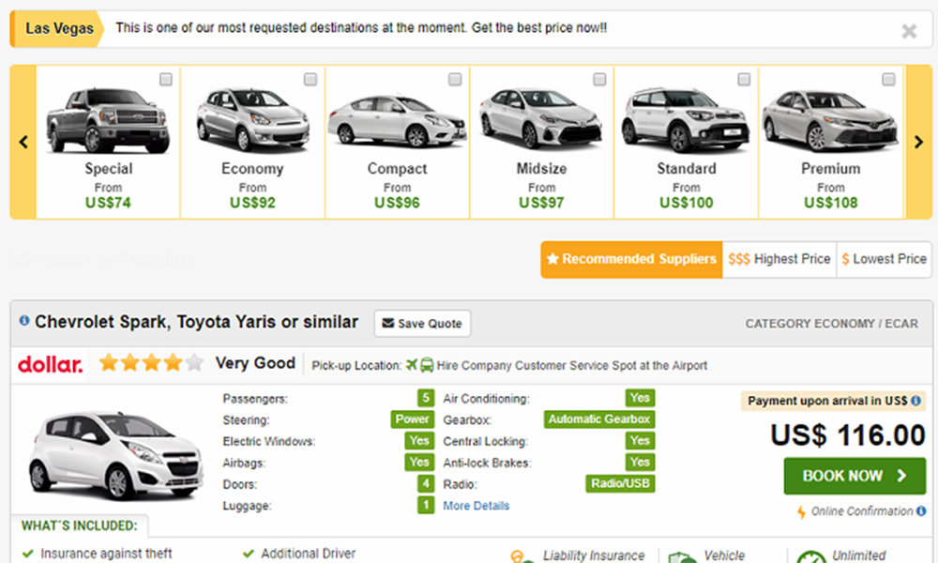Screen dimensions: 938x563
Task: Click the four-star rating stars
Action: pos(150,363)
